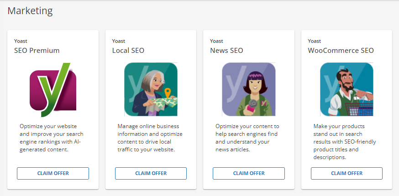Click the Marketing section heading
This screenshot has width=399, height=196.
click(30, 10)
